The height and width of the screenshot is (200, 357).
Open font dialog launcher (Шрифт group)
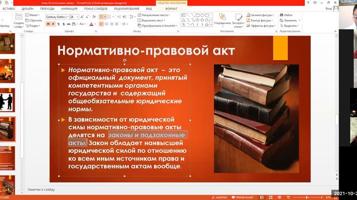coord(96,31)
